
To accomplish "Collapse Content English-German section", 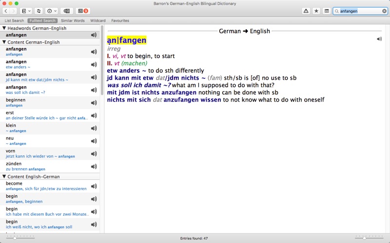I will (4, 176).
